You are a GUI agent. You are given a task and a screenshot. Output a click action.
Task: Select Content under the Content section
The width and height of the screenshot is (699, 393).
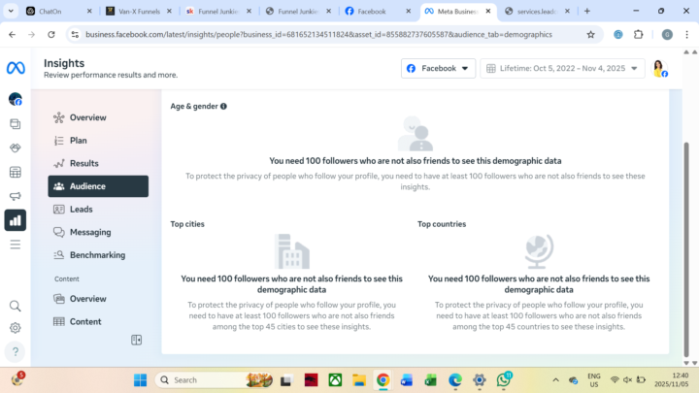pos(98,321)
